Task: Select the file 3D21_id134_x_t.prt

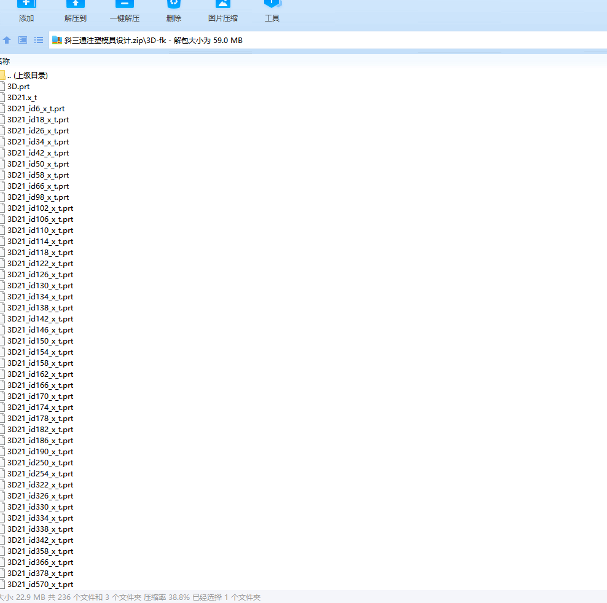Action: (x=41, y=297)
